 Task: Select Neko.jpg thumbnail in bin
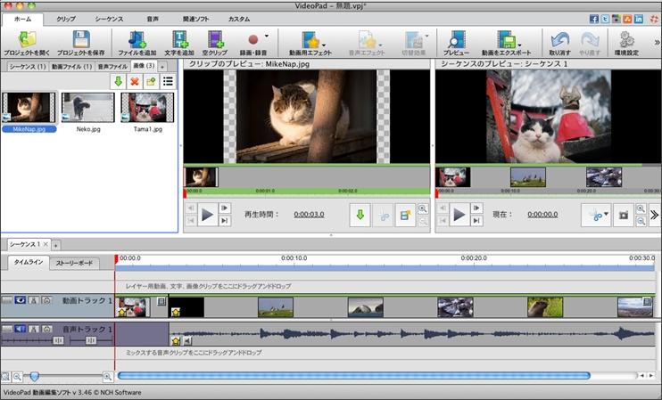click(x=87, y=108)
